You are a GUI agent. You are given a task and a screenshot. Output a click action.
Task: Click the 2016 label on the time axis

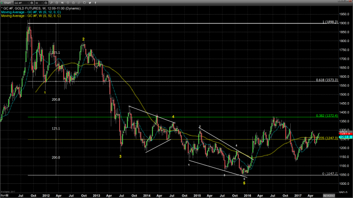pos(248,196)
